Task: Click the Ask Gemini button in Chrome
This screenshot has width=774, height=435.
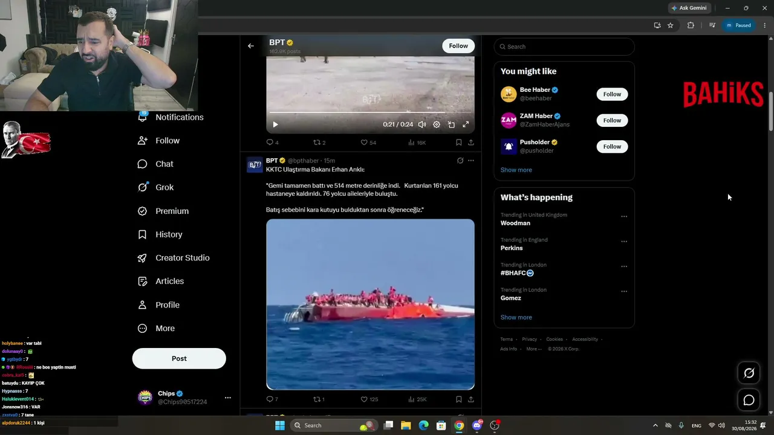Action: click(689, 8)
